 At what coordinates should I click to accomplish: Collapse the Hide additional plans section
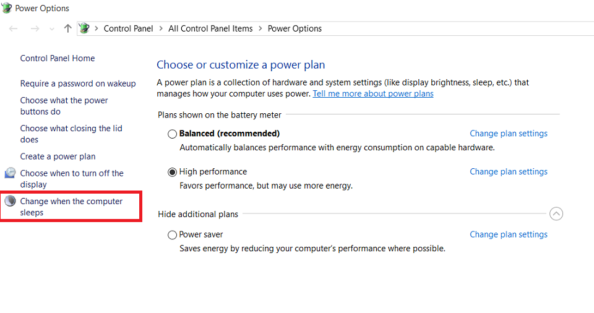tap(556, 214)
